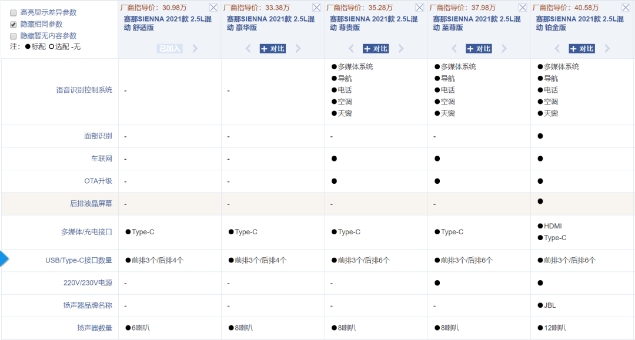The height and width of the screenshot is (340, 635).
Task: Move 尊贵版 column right with arrow
Action: point(402,49)
